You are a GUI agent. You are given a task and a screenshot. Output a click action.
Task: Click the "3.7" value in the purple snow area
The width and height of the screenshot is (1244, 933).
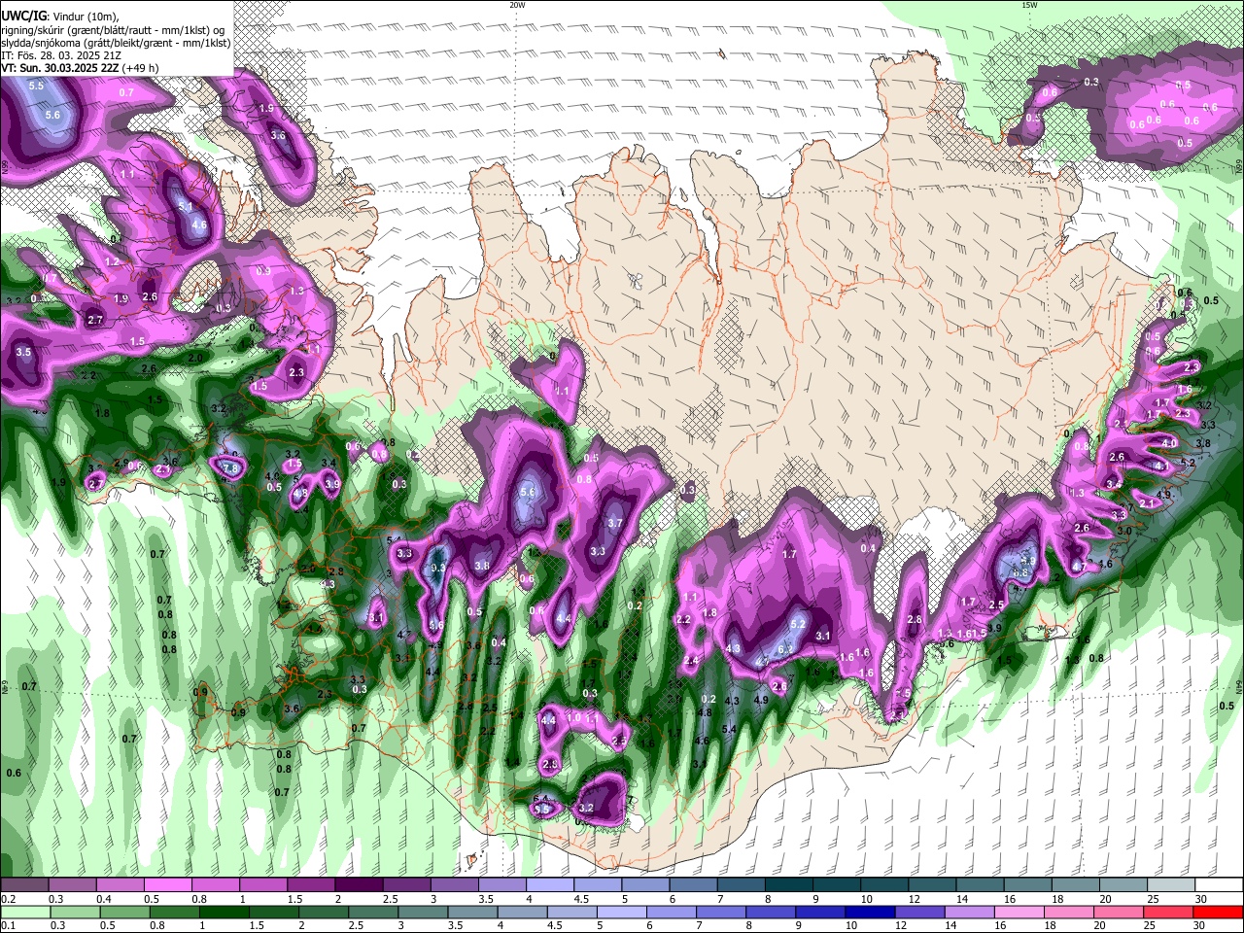tap(614, 523)
